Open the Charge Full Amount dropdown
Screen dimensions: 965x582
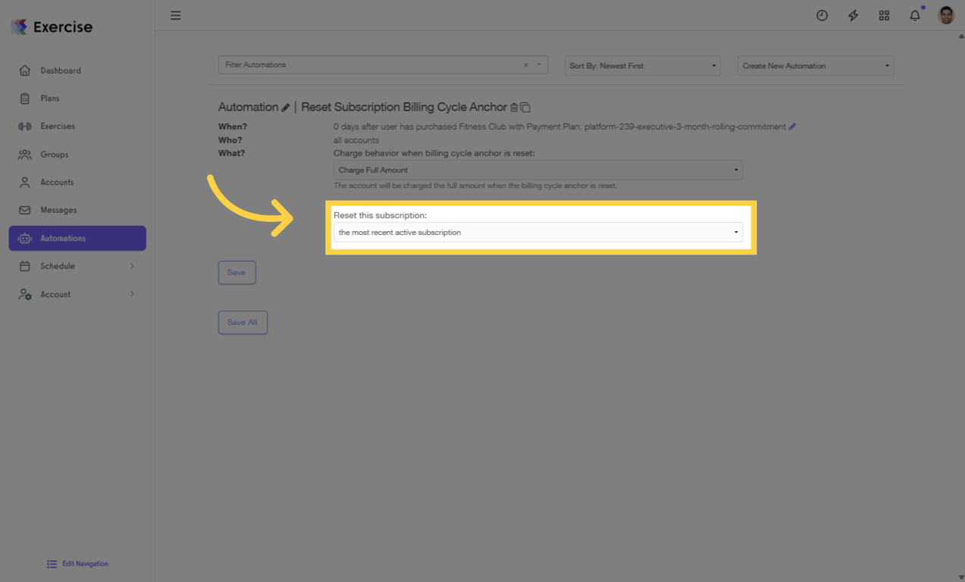click(538, 170)
